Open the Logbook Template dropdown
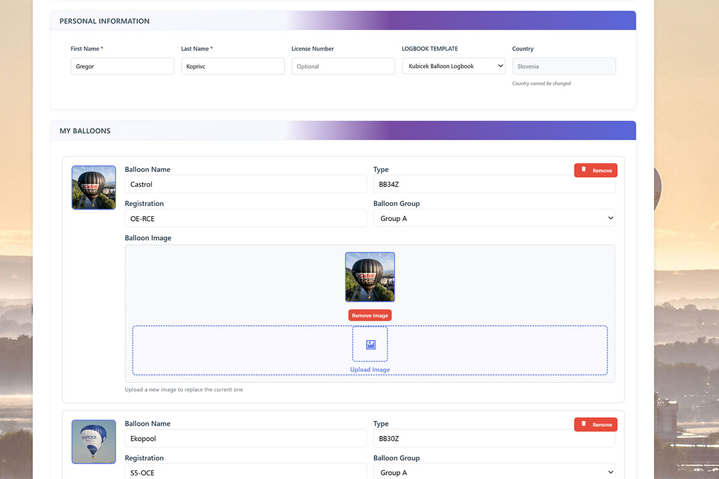 click(454, 66)
